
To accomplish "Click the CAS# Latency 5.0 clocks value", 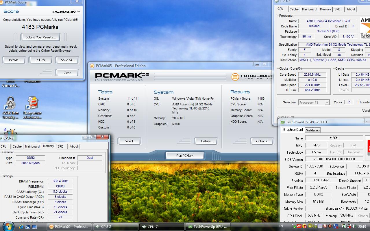I will click(x=60, y=191).
